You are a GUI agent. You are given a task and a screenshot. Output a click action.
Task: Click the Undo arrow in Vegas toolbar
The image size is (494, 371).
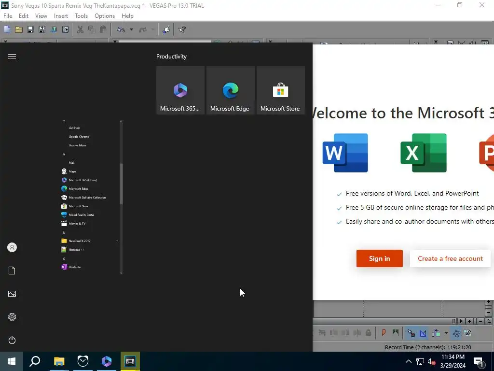tap(121, 29)
